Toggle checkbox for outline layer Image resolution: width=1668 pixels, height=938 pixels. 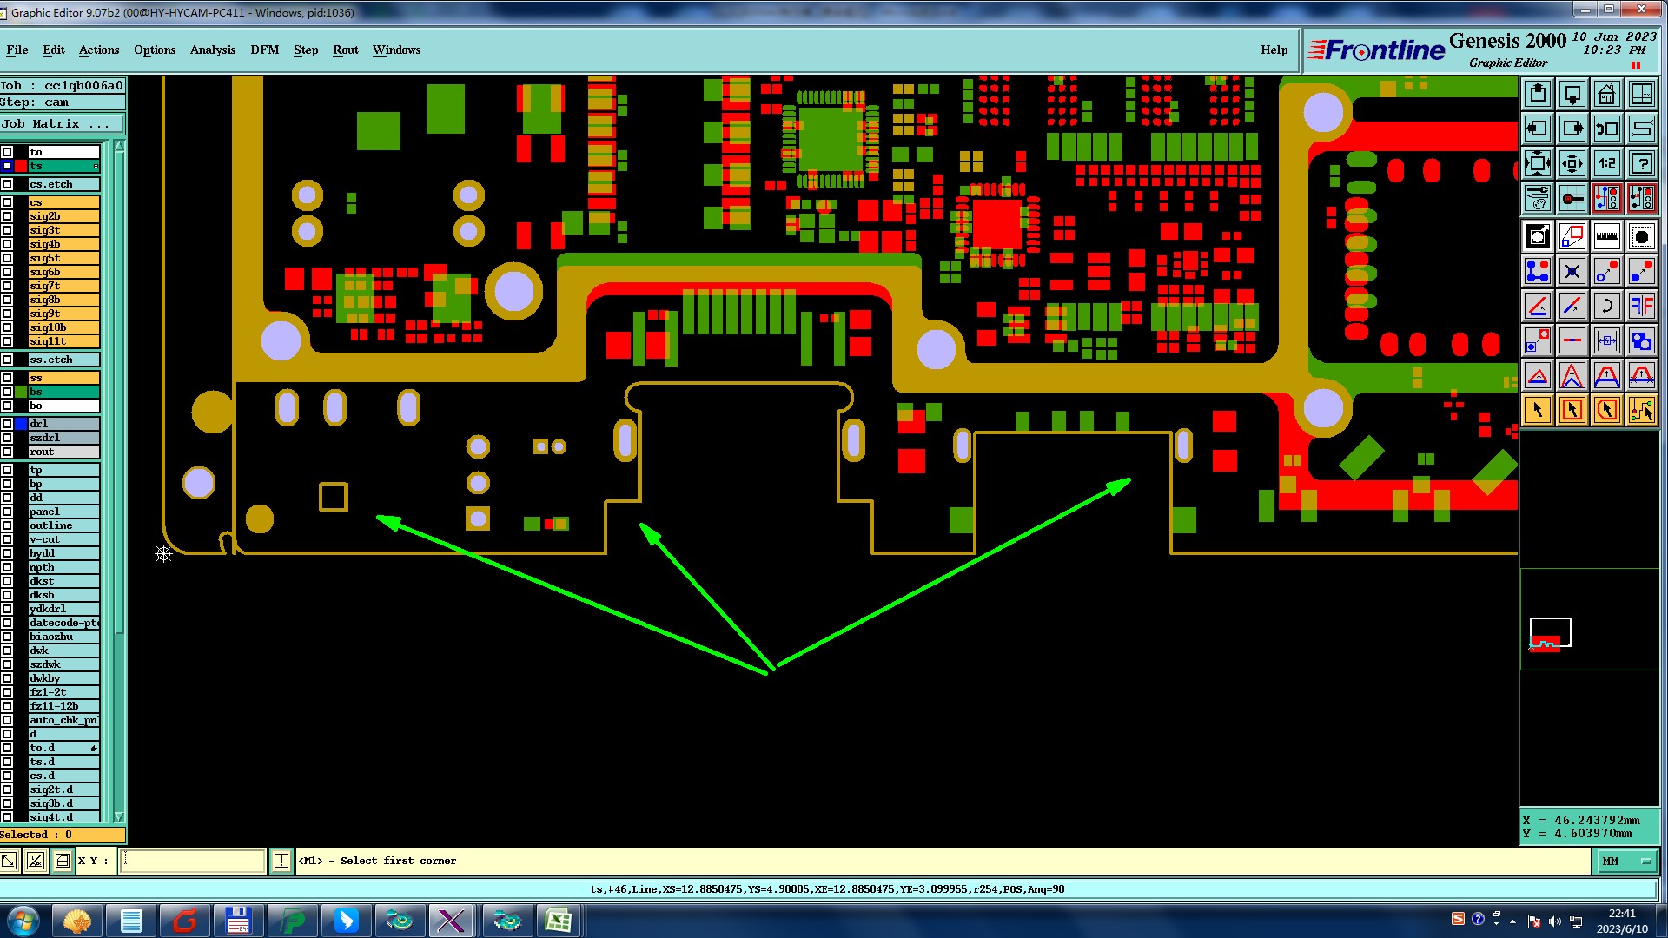click(7, 525)
